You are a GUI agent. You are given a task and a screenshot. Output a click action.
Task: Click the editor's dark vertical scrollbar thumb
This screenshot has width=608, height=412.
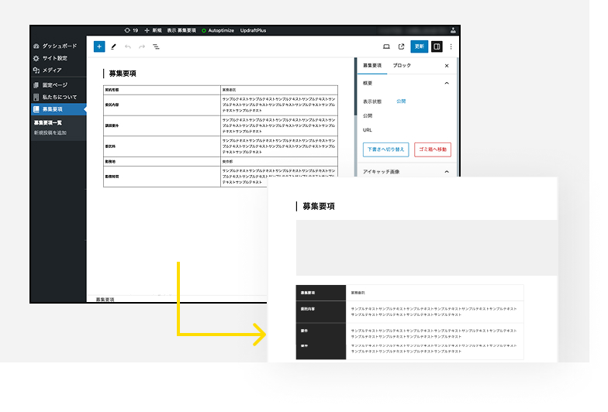tap(355, 87)
